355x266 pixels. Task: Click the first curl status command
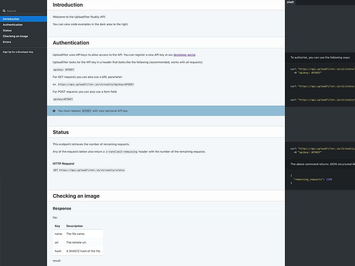323,71
